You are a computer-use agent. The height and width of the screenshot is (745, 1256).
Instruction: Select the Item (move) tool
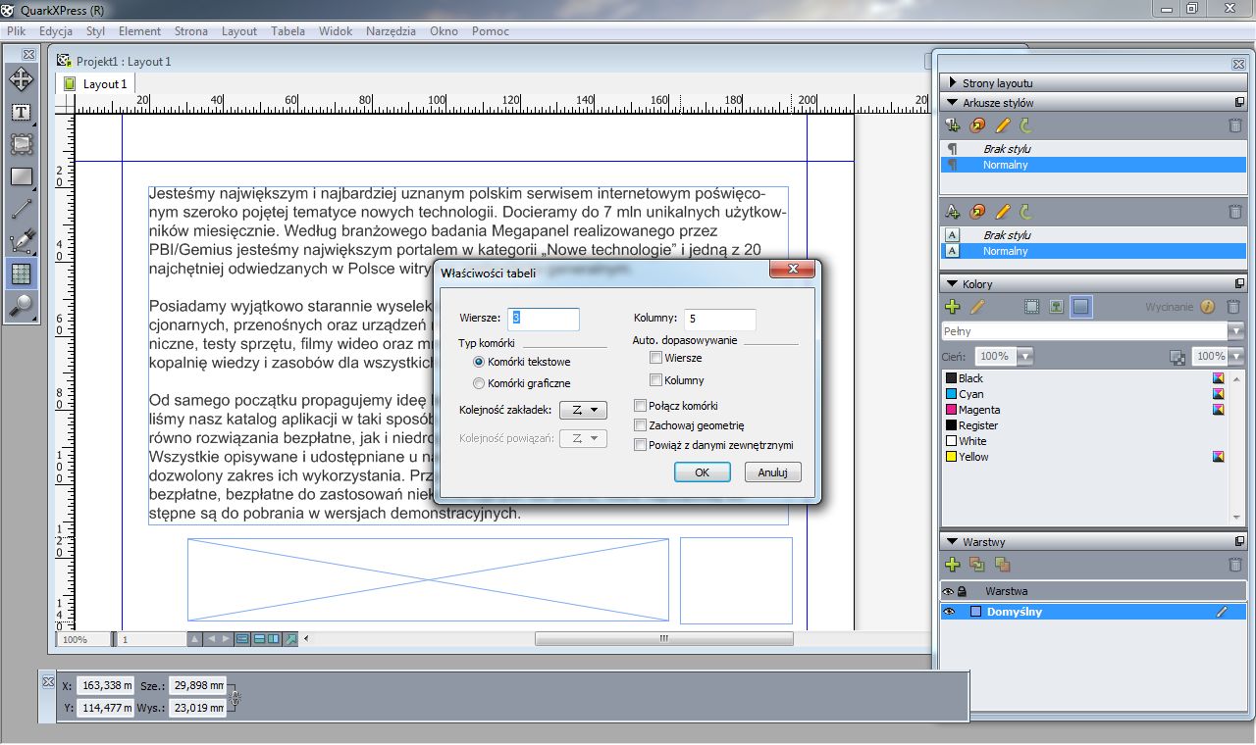tap(21, 78)
